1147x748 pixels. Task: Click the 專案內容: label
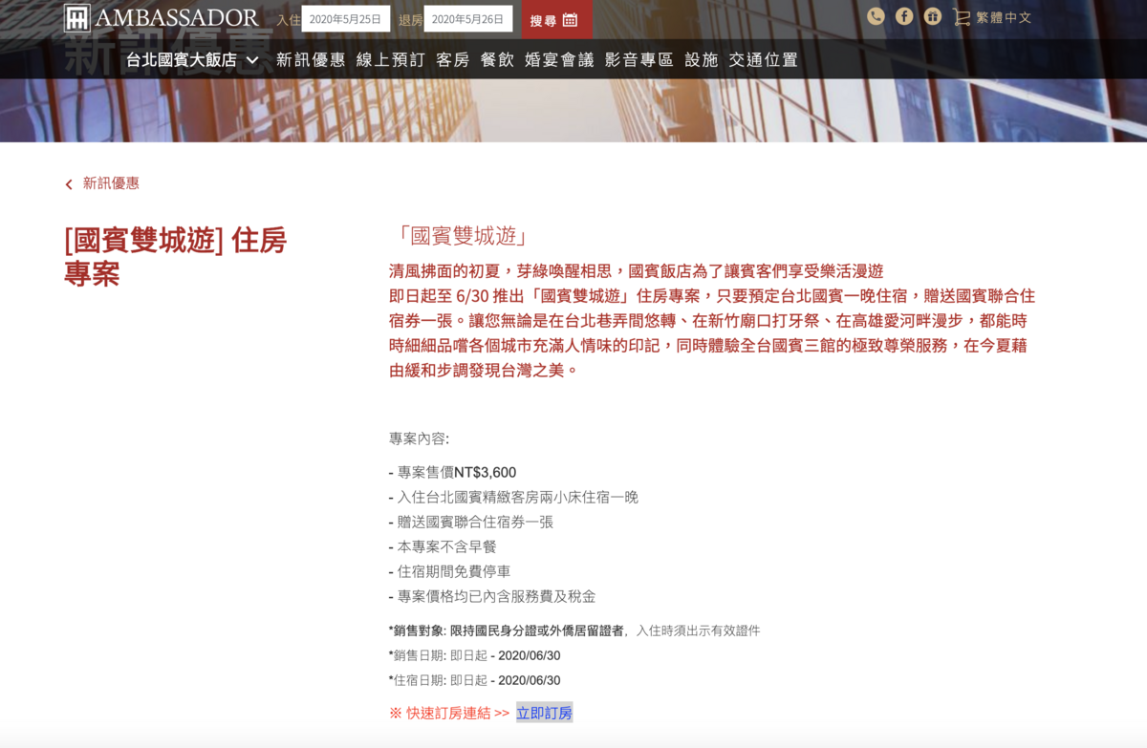pyautogui.click(x=419, y=438)
